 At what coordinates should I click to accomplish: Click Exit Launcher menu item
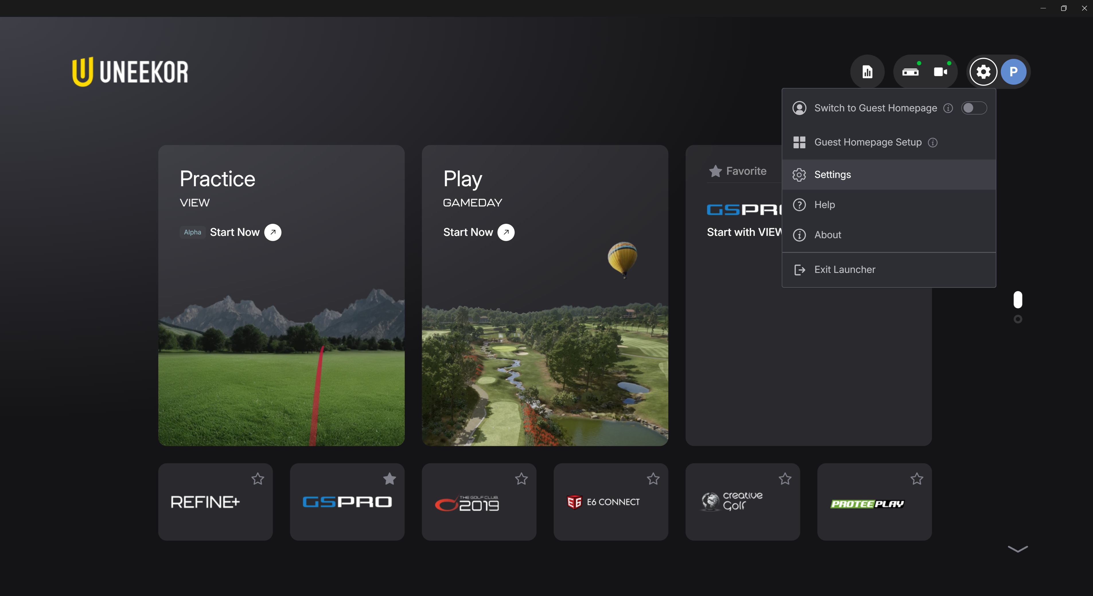[x=889, y=269]
